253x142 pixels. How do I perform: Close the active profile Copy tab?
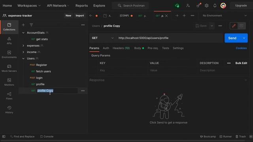click(x=166, y=16)
